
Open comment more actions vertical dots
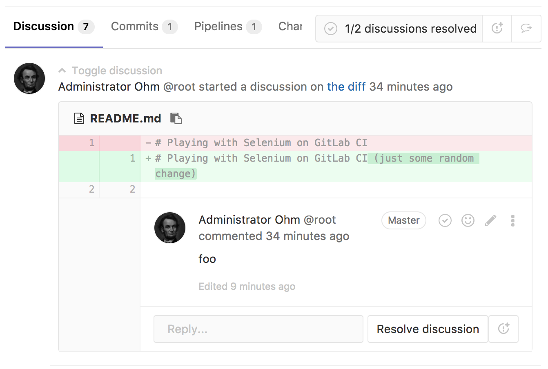pos(512,220)
